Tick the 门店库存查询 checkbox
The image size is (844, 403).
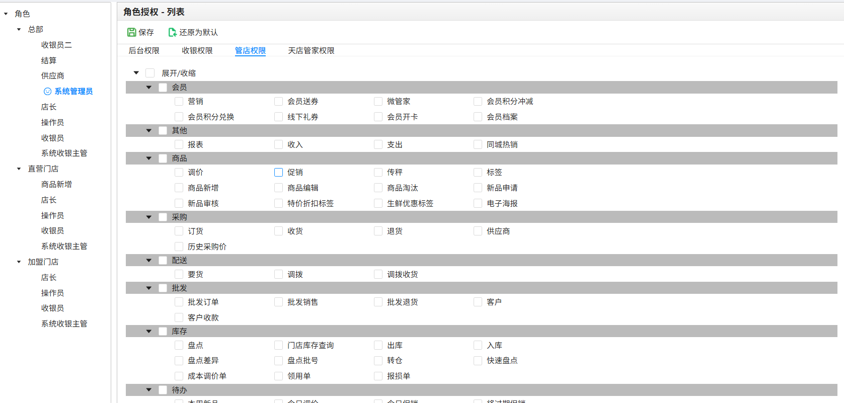[x=278, y=346]
